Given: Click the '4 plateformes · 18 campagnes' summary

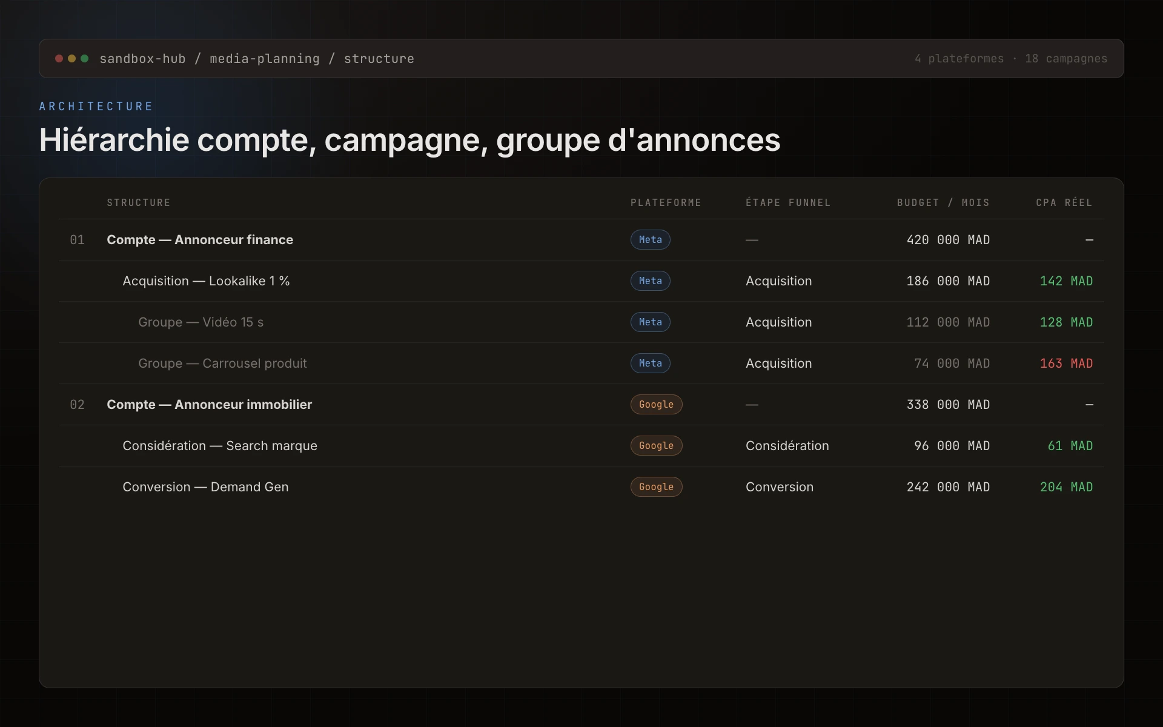Looking at the screenshot, I should pos(1011,59).
